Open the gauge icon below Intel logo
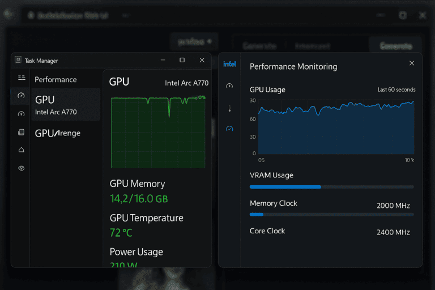The width and height of the screenshot is (435, 290). 229,86
